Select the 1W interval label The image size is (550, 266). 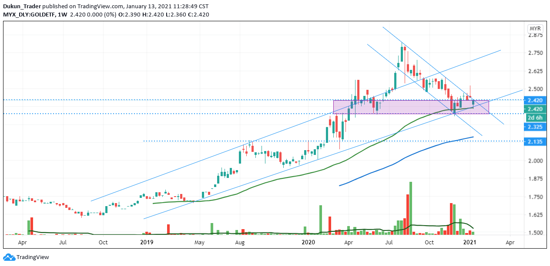(62, 14)
